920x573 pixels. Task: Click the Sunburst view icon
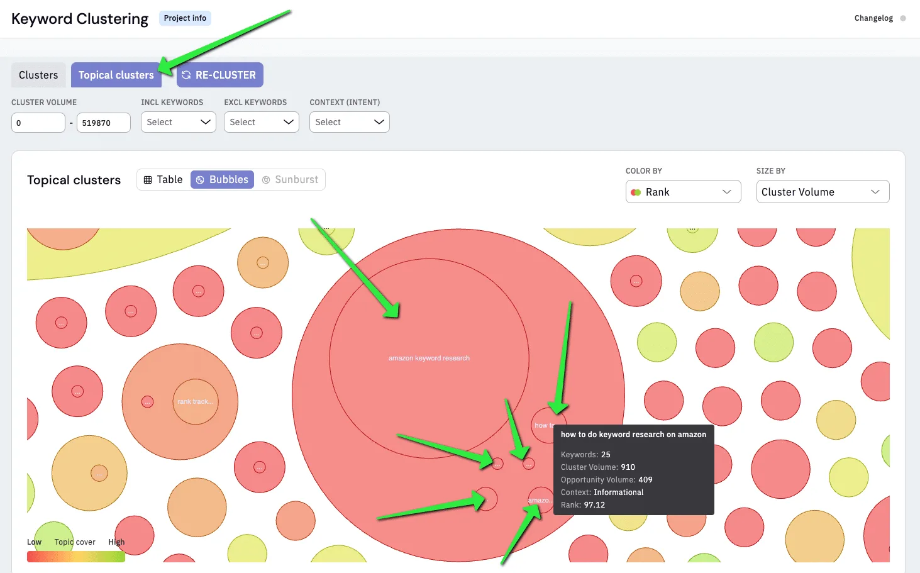(x=266, y=180)
